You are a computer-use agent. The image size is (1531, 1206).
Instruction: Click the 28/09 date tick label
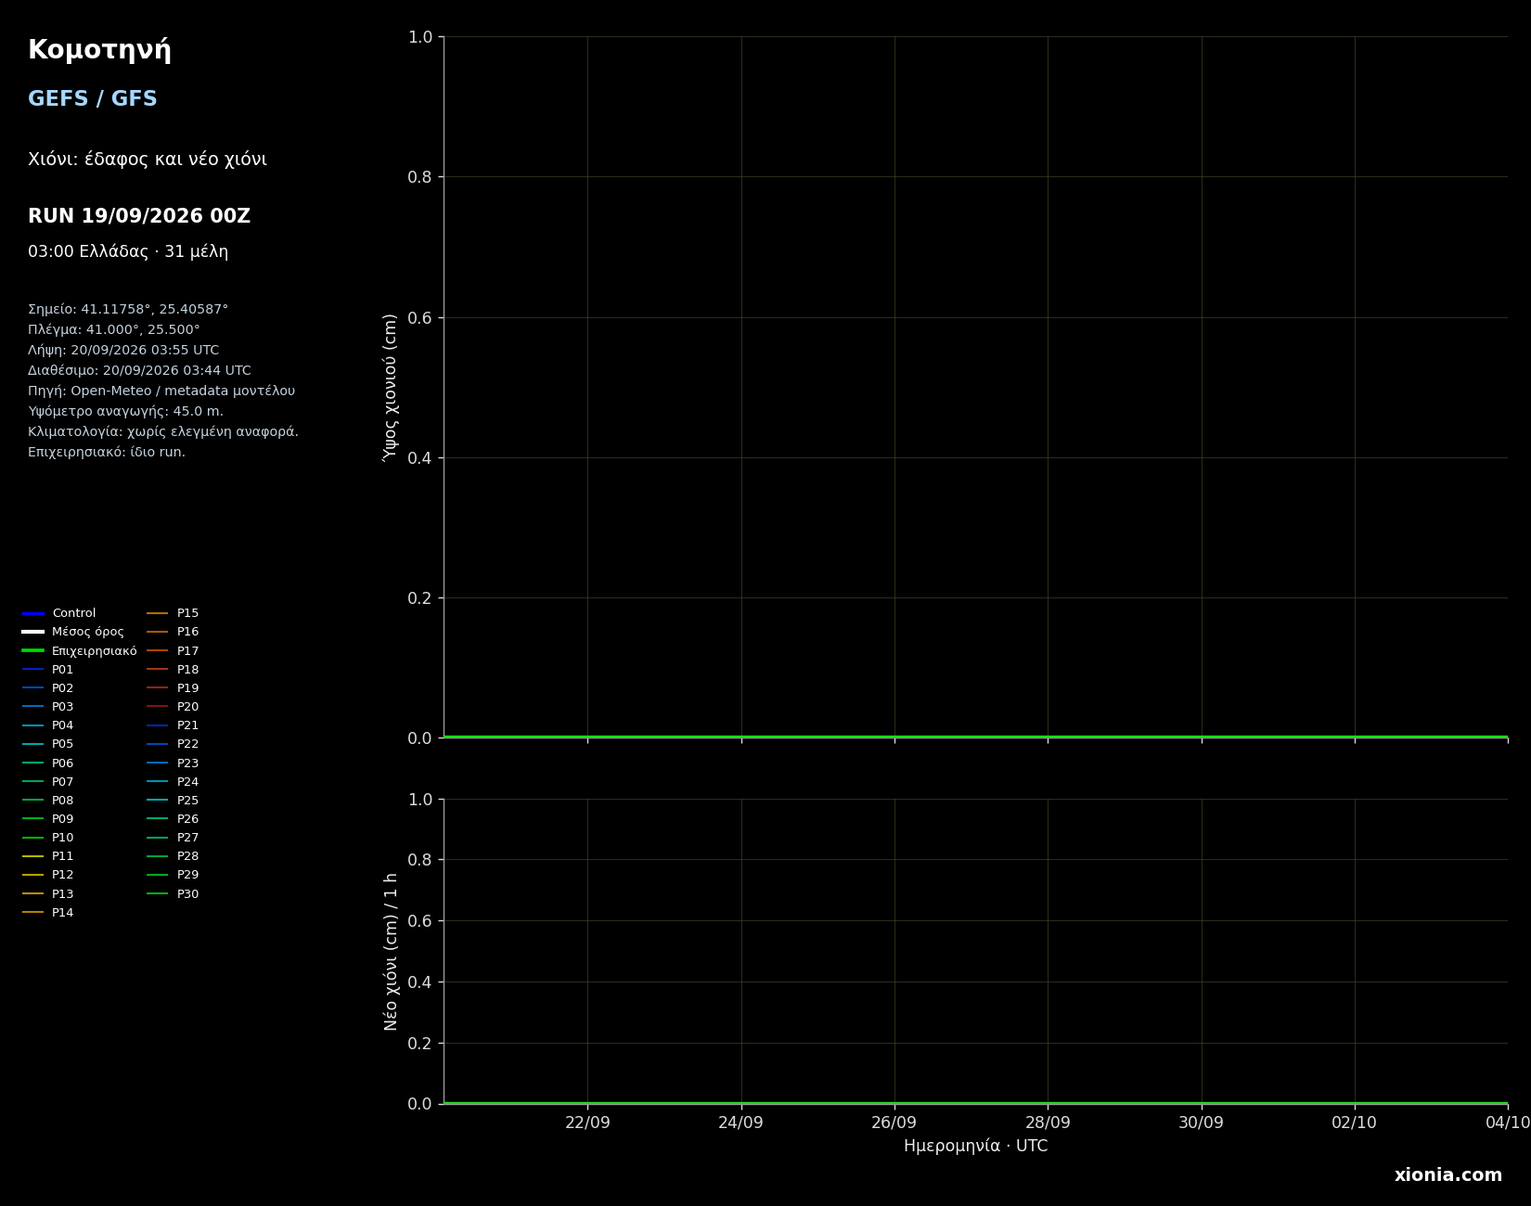(1048, 1123)
